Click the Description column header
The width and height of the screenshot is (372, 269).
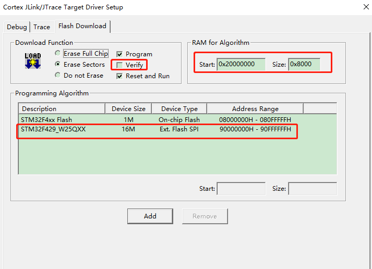[x=62, y=109]
